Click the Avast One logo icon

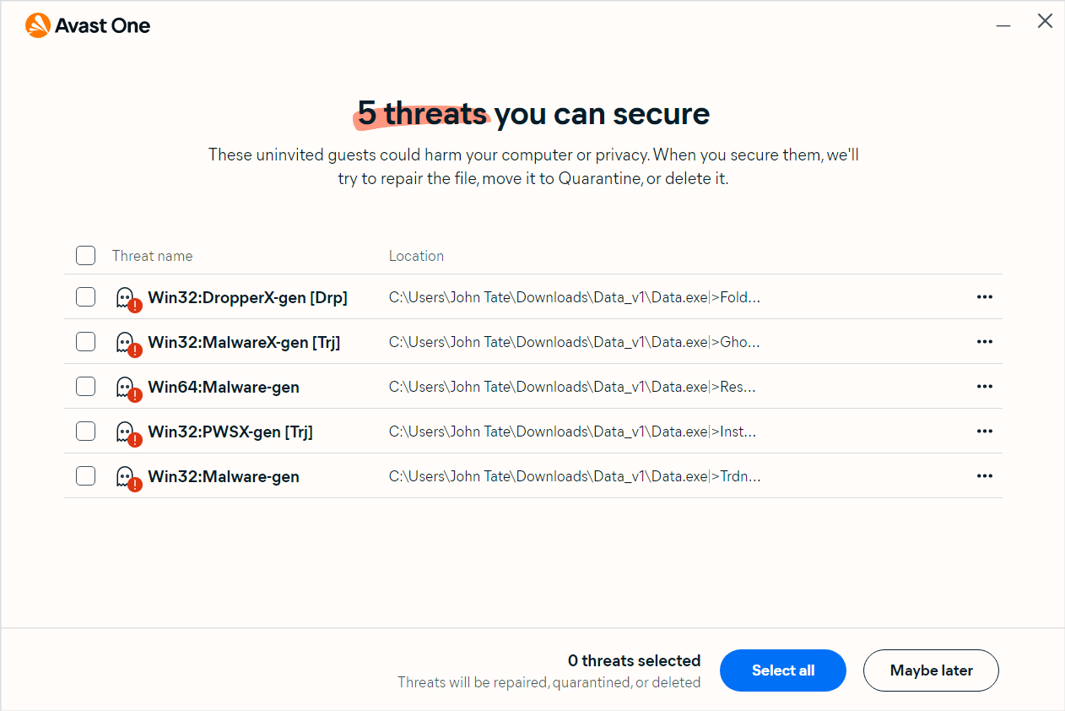pos(38,25)
